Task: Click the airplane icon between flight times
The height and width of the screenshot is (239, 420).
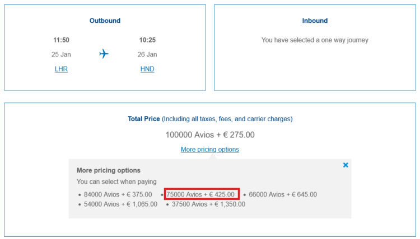Action: [104, 54]
